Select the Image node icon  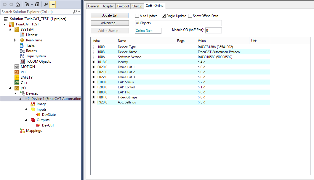[x=33, y=104]
